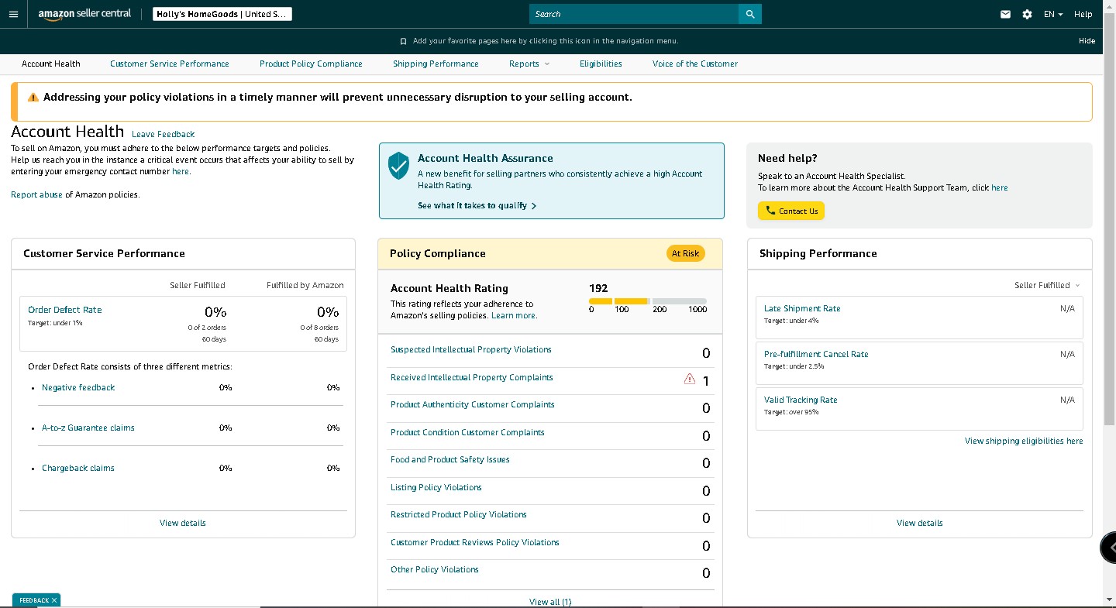Click the search magnifier button
This screenshot has width=1116, height=608.
pos(750,14)
